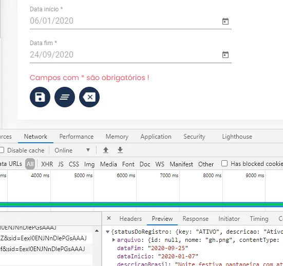
Task: Enable Has blocked cookies checkbox
Action: tap(224, 163)
